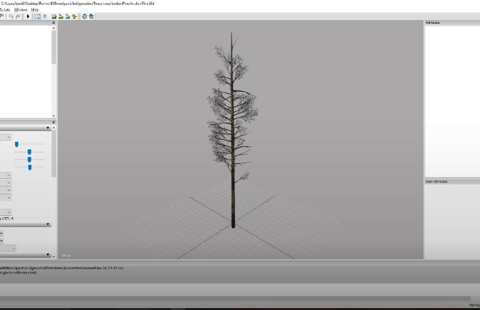Select the terrain info layer paint icon
Screen dimensions: 480x310
(x=75, y=16)
